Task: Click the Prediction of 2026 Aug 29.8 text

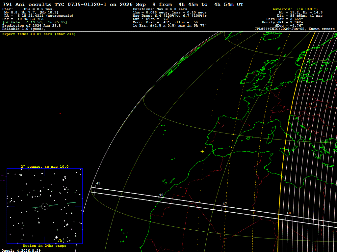Action: pyautogui.click(x=31, y=26)
